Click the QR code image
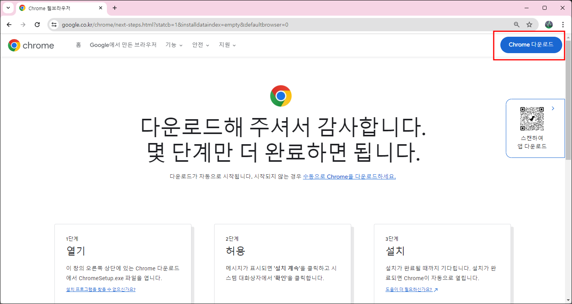Screen dimensions: 572x304 pyautogui.click(x=532, y=119)
